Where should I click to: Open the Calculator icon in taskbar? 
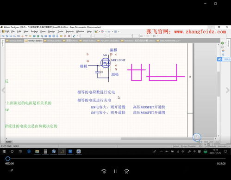point(45,151)
